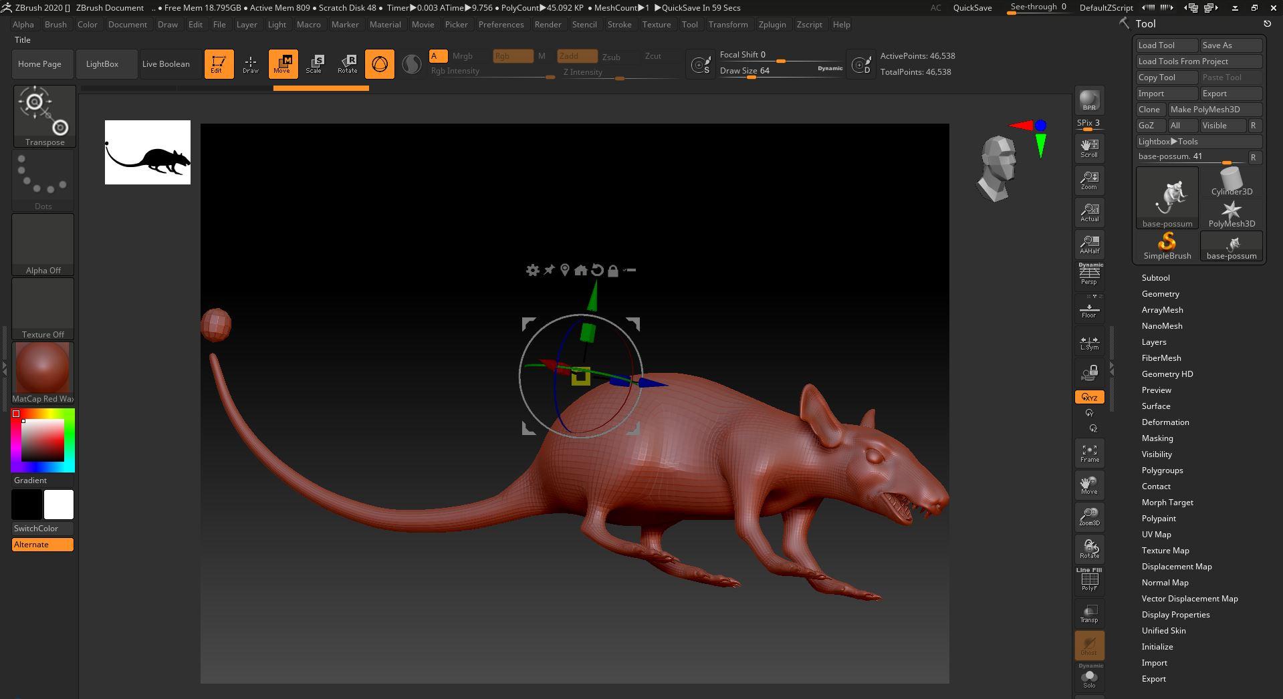Toggle the Floor grid icon
Viewport: 1283px width, 699px height.
(1089, 310)
